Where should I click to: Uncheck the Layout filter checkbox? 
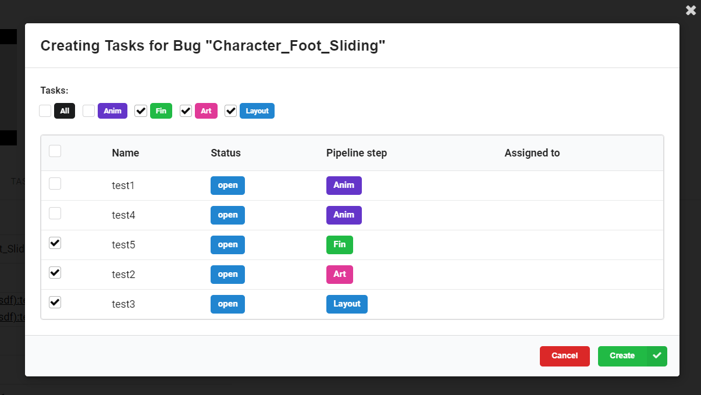tap(230, 111)
